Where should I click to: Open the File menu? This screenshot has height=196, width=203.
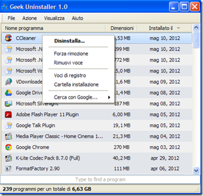[x=11, y=18]
